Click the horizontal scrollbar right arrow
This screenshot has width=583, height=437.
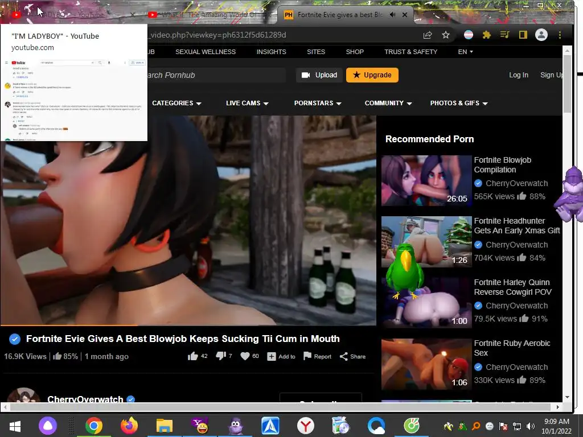[558, 407]
